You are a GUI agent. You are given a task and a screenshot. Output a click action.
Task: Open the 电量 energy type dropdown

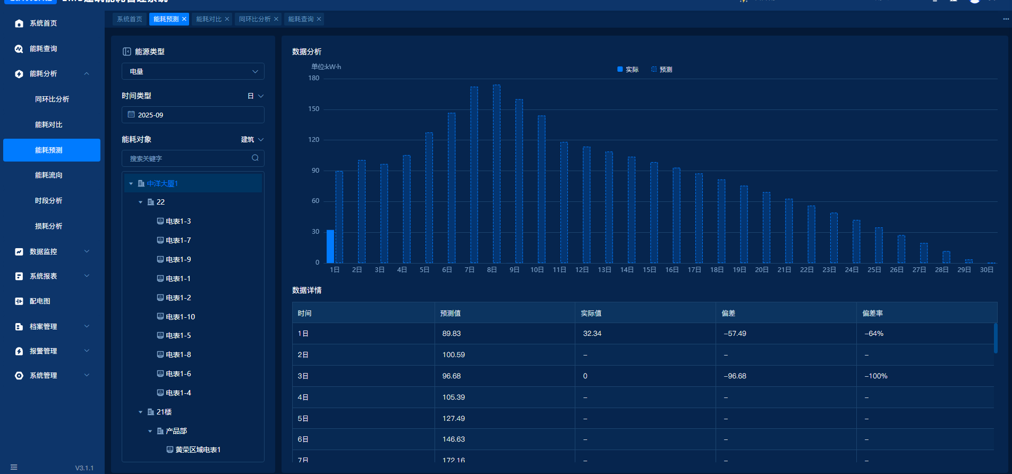(x=193, y=71)
